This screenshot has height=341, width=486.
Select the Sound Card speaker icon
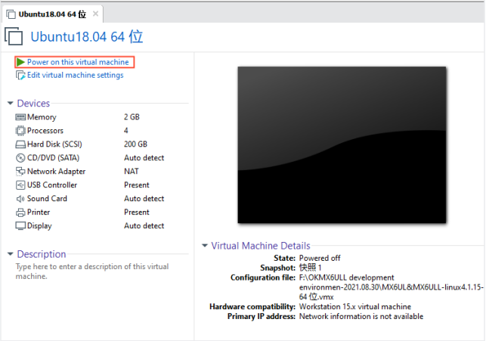click(x=21, y=199)
